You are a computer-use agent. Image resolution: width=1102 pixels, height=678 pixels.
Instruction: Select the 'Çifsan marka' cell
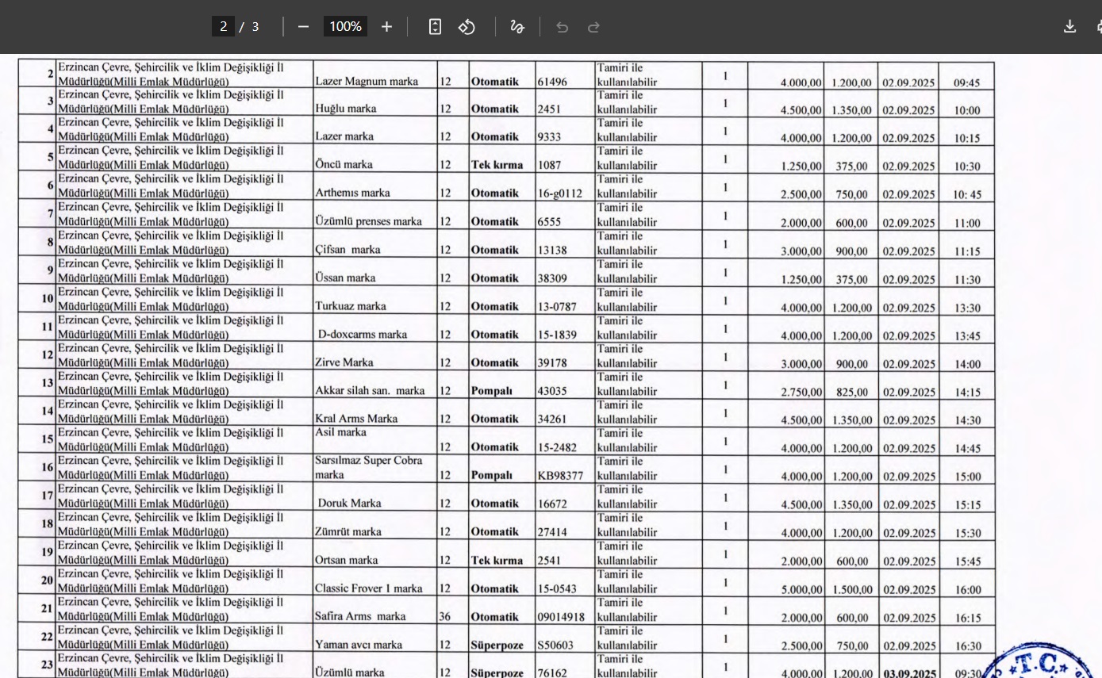click(347, 250)
